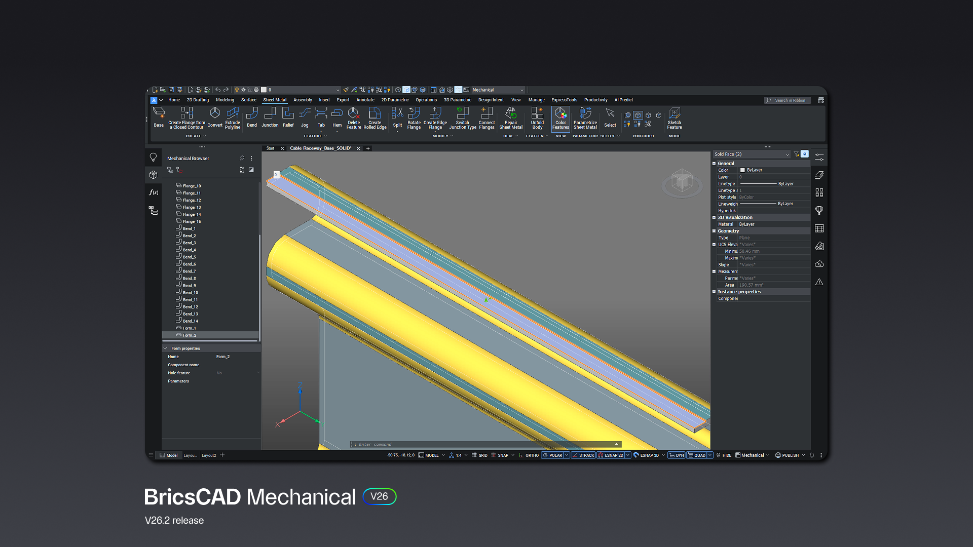Select the Repair Sheet Metal tool

(511, 119)
